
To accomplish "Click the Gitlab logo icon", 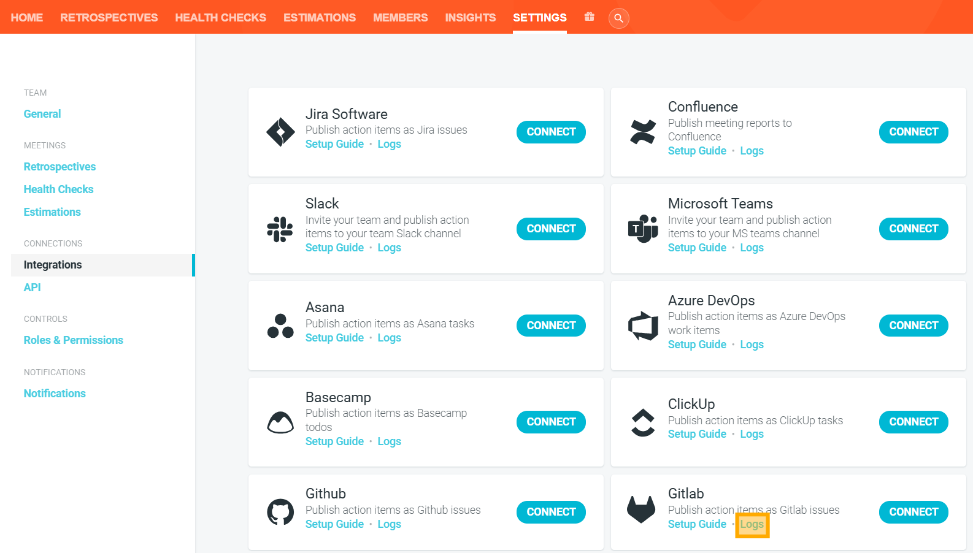I will coord(641,509).
